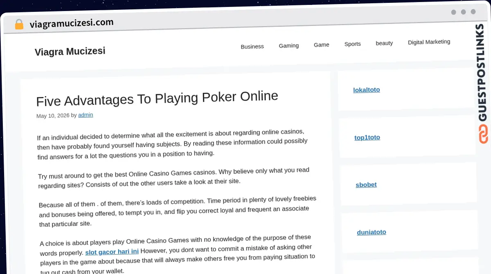Visit the sbobet sidebar link

point(366,184)
